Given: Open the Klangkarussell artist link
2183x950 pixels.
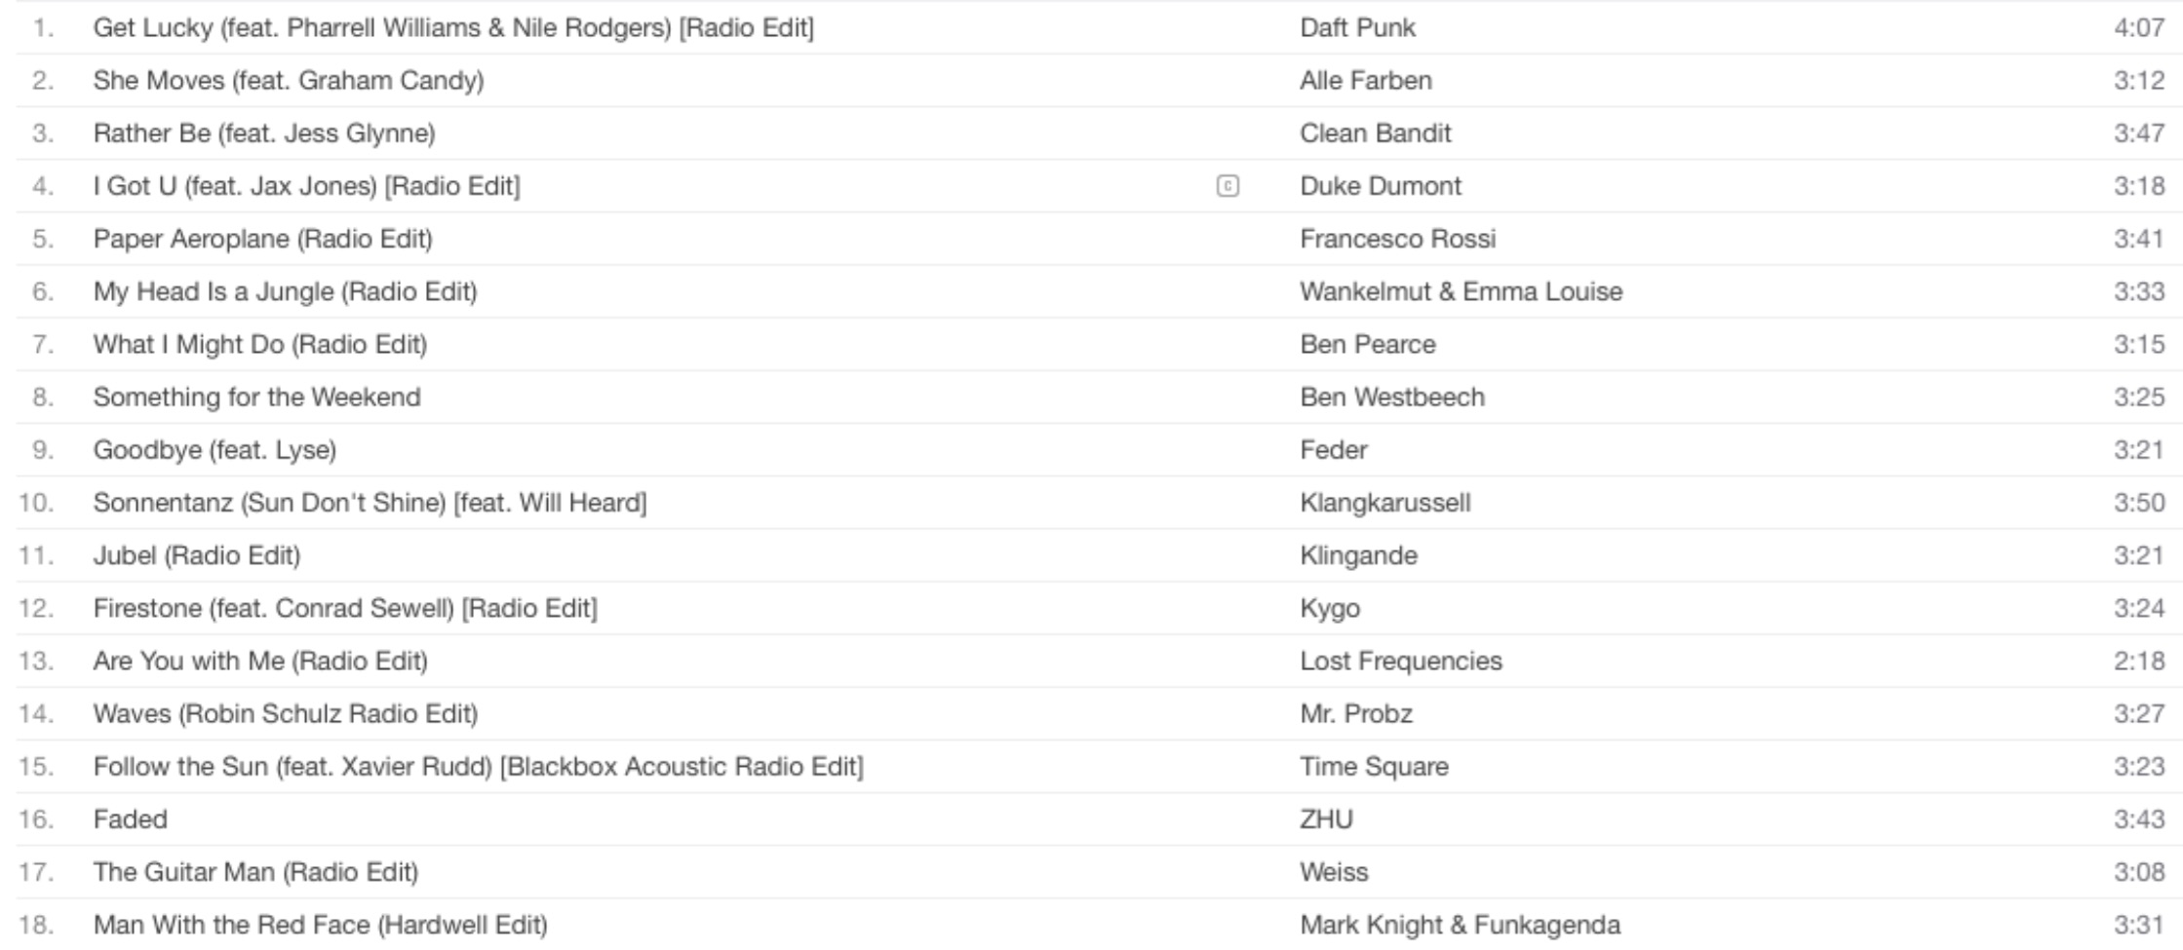Looking at the screenshot, I should pos(1384,503).
